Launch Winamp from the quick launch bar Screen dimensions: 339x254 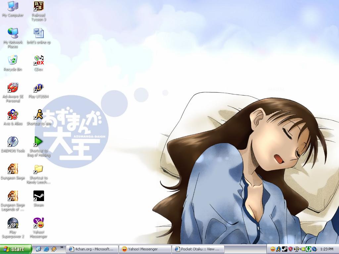(x=54, y=249)
